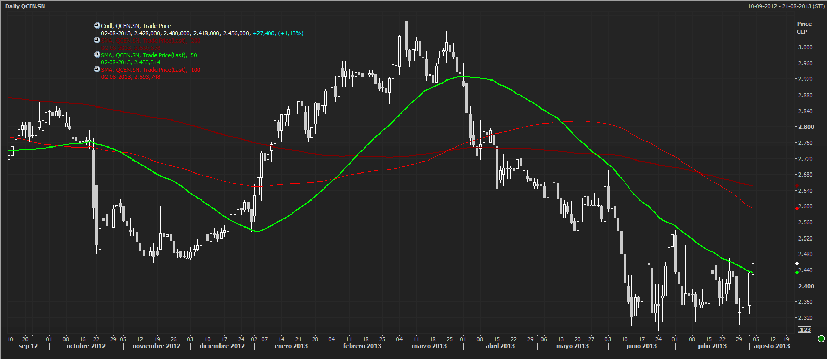Click the junio 2013 time axis label
Image resolution: width=828 pixels, height=360 pixels.
pyautogui.click(x=641, y=346)
